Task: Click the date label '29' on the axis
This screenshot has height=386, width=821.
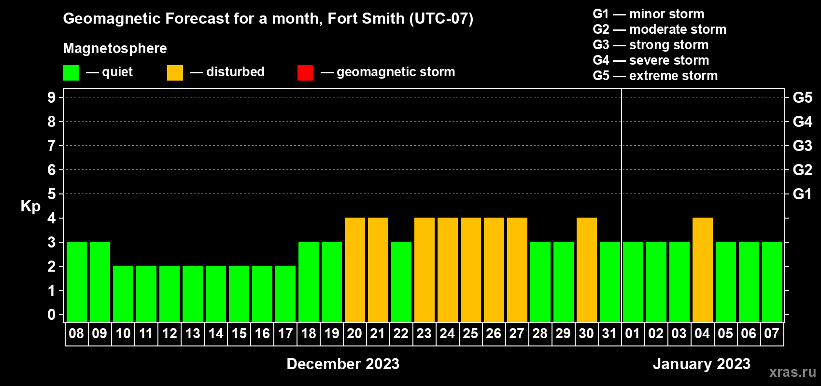Action: click(563, 333)
